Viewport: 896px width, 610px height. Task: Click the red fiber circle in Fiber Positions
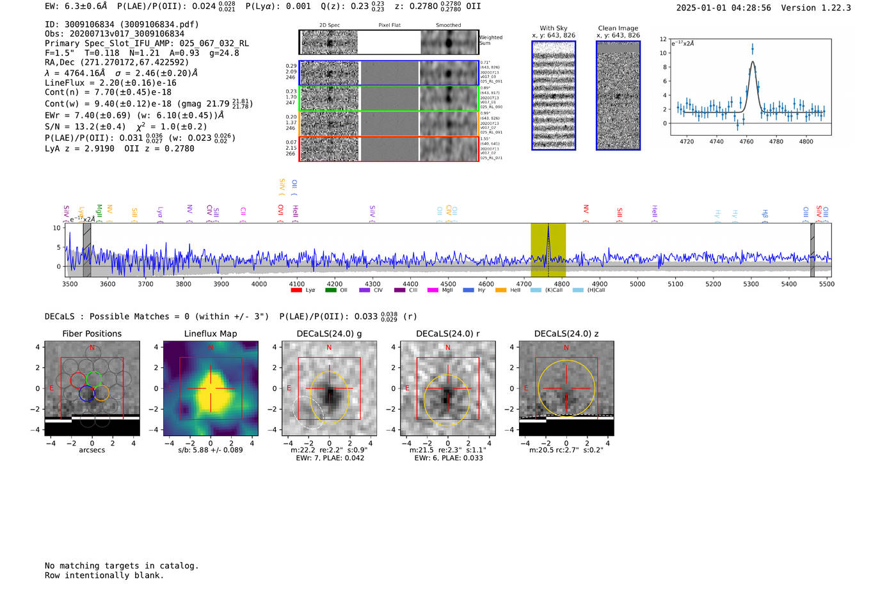(x=78, y=380)
